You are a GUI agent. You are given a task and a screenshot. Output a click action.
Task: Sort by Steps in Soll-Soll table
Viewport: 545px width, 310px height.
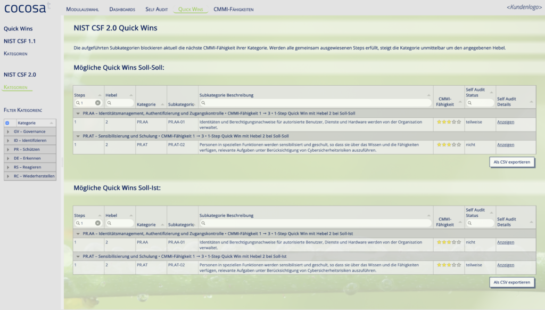click(100, 95)
